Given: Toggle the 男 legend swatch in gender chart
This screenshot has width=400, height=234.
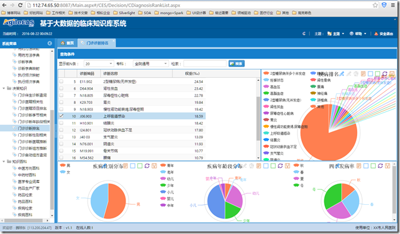Looking at the screenshot, I should [63, 166].
